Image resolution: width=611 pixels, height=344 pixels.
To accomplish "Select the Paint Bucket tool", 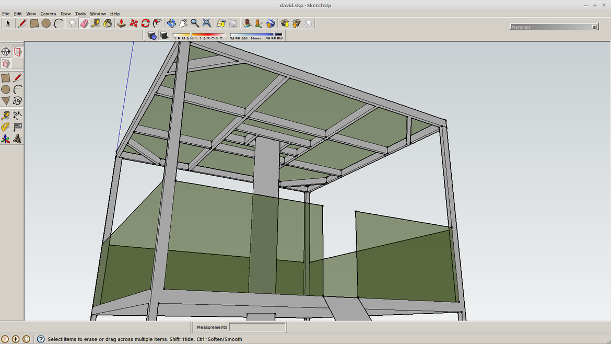I will (x=108, y=24).
